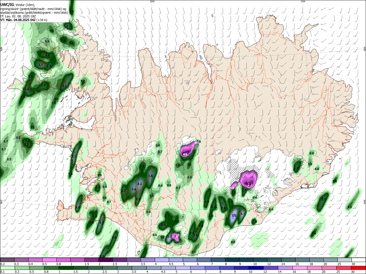Click the 3.6 precipitation value on the map
Viewport: 366px width, 274px height.
click(150, 176)
